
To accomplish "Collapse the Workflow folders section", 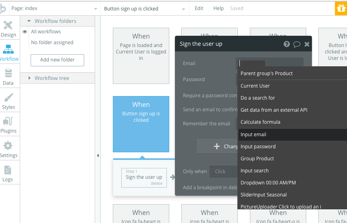I will (x=29, y=21).
